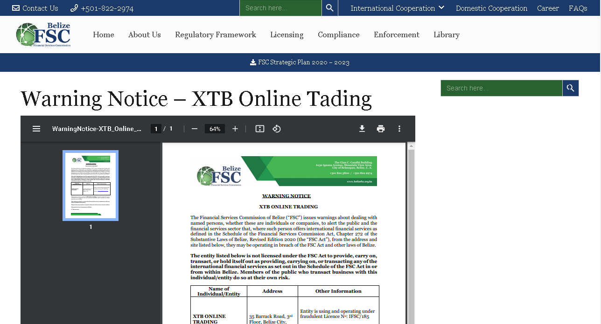601x324 pixels.
Task: Open PDF viewer more actions menu
Action: [399, 129]
